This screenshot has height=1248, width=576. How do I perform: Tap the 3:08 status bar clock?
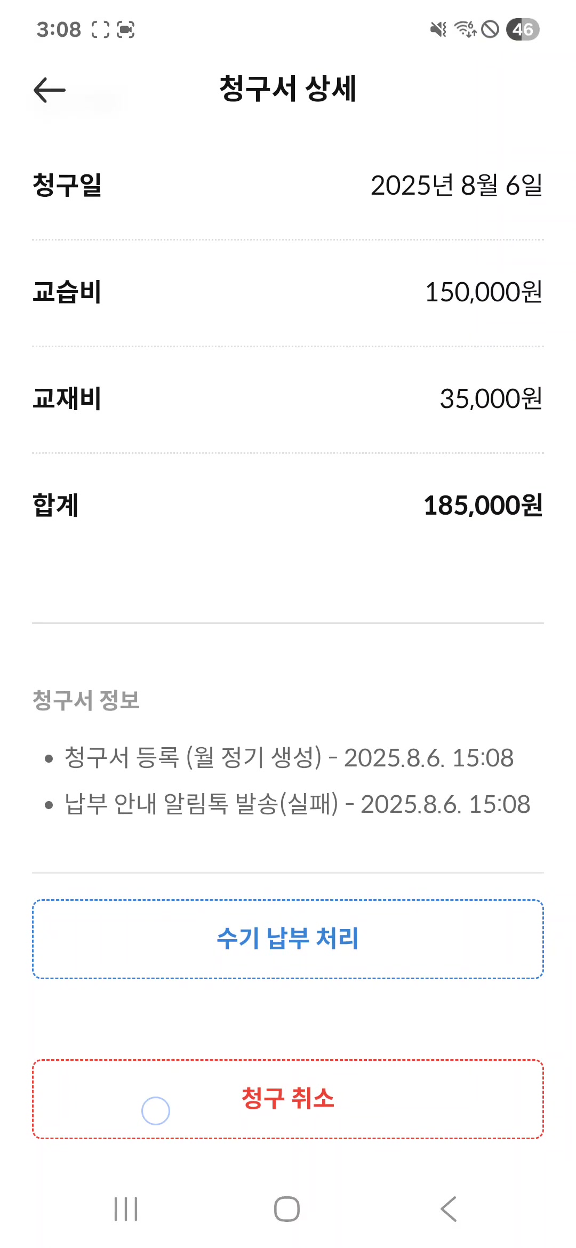59,29
